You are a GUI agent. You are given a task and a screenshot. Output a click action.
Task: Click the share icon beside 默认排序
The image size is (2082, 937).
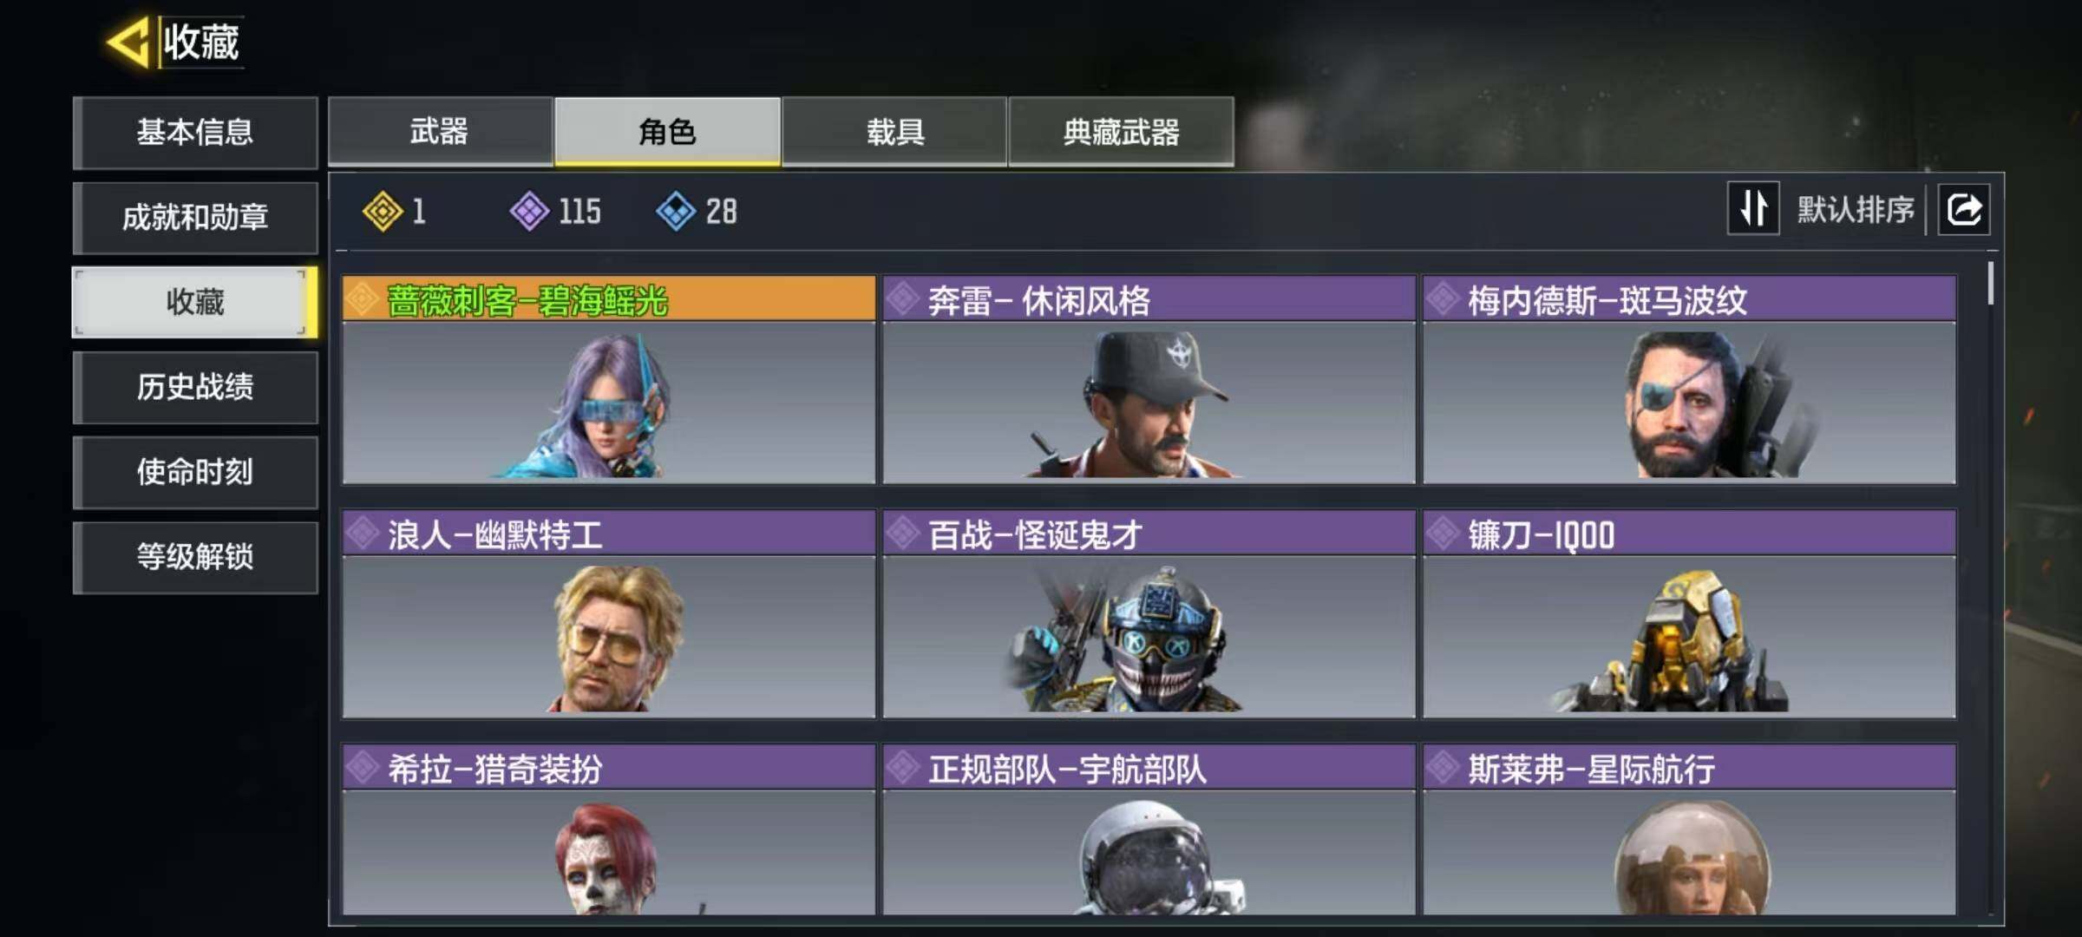[x=1964, y=209]
